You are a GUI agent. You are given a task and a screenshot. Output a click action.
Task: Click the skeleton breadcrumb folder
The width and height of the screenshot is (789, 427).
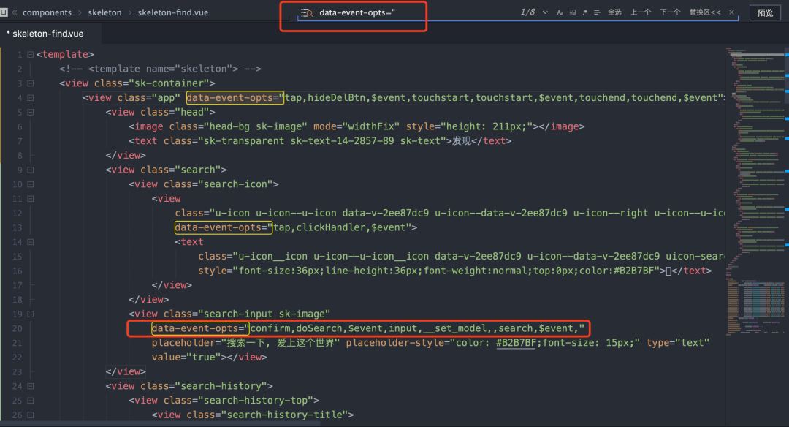(x=104, y=12)
